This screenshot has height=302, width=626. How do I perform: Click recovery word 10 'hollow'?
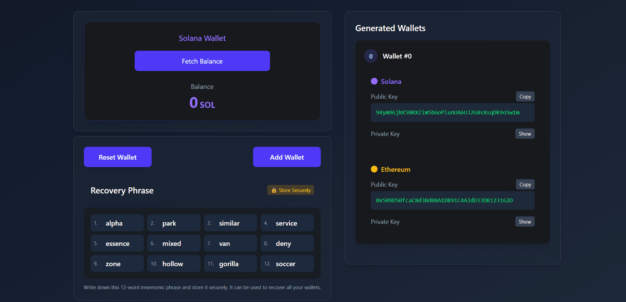[174, 263]
